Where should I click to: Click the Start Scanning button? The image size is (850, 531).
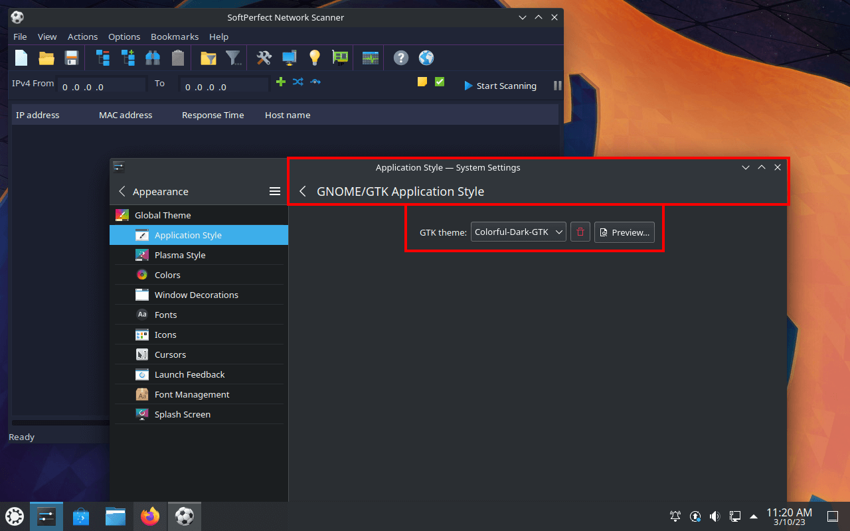(501, 86)
